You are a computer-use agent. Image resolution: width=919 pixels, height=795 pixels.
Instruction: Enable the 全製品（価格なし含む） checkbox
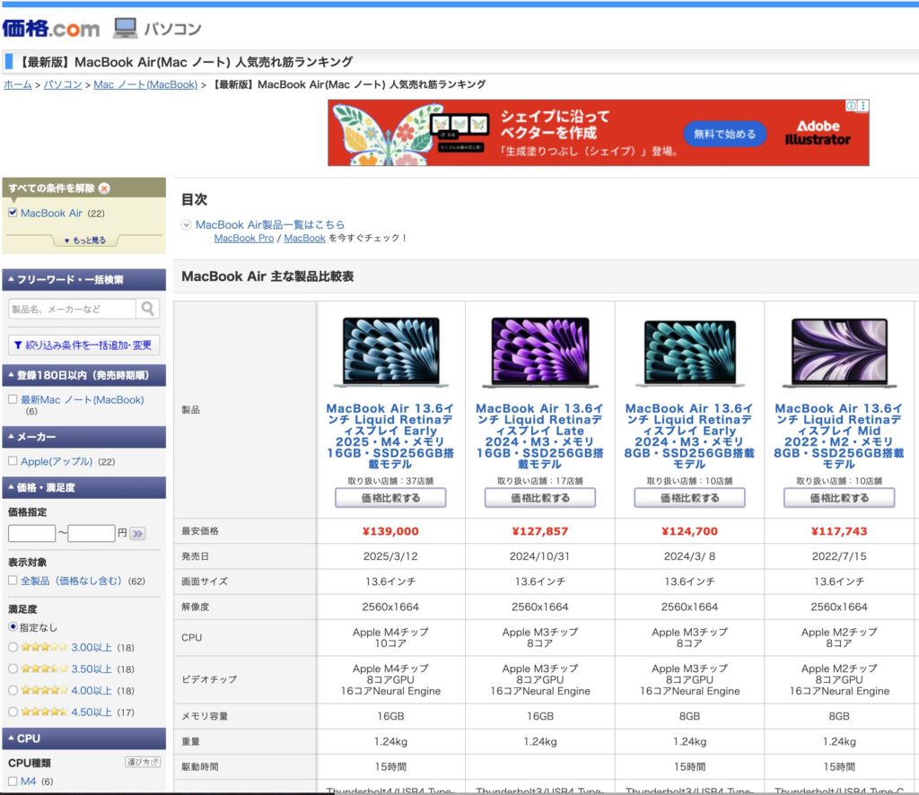click(x=13, y=581)
